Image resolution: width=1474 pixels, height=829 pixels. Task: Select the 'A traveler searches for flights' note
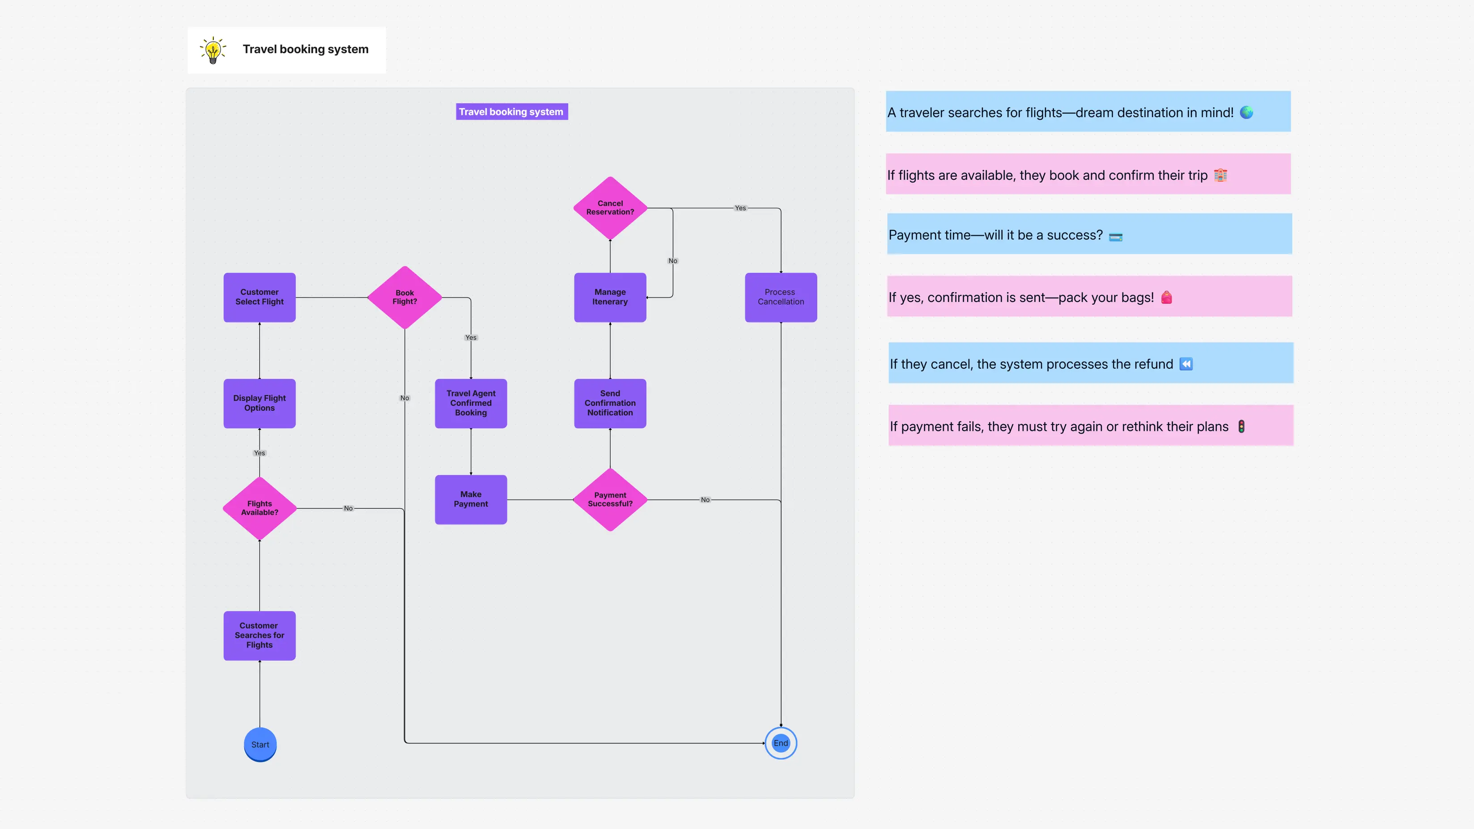pyautogui.click(x=1088, y=111)
